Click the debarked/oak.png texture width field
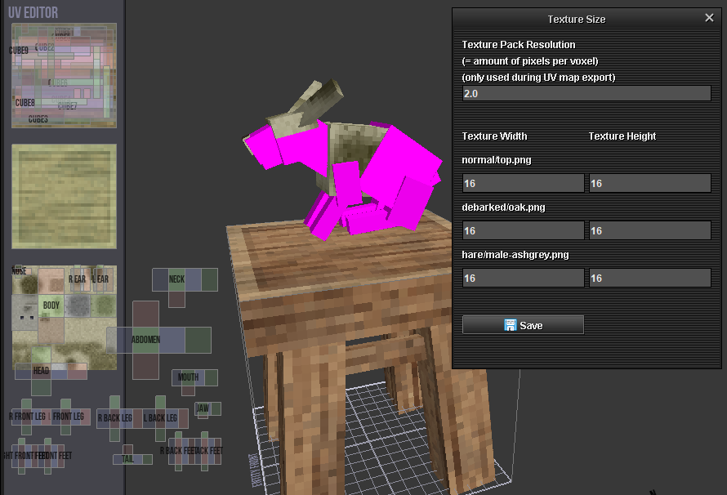The image size is (727, 495). click(523, 231)
